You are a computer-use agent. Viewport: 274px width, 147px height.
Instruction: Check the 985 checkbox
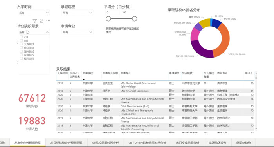[x=21, y=41]
